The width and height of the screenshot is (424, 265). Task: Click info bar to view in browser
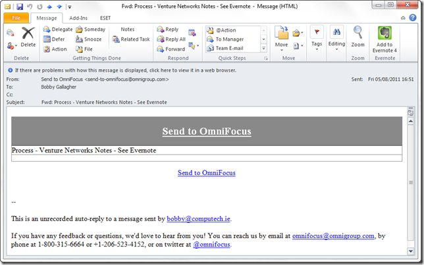126,70
